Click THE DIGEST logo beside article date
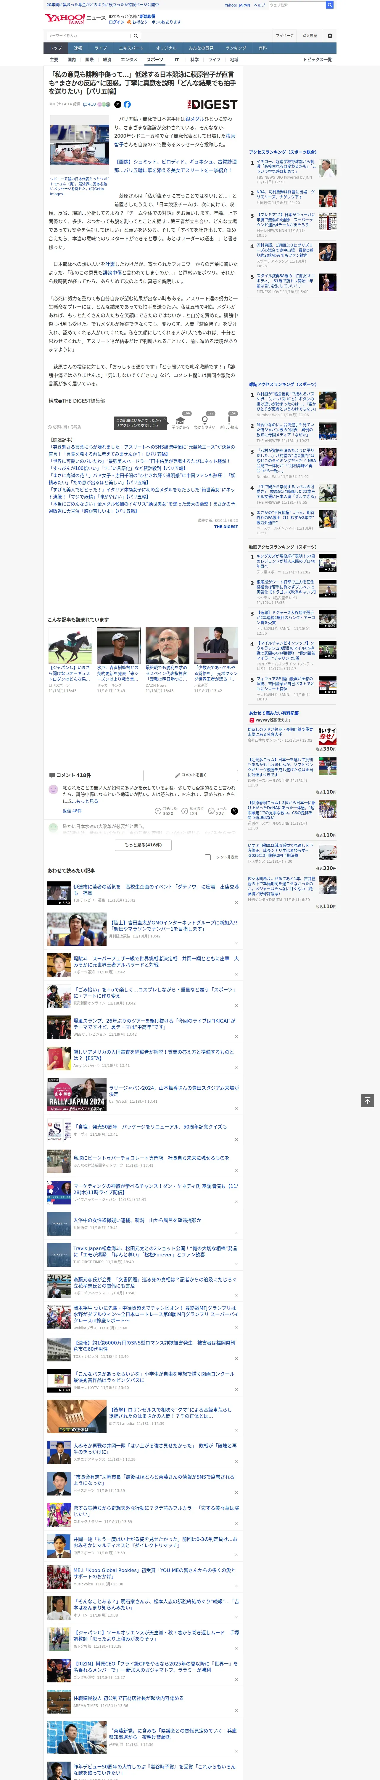This screenshot has width=380, height=1780. (x=212, y=104)
